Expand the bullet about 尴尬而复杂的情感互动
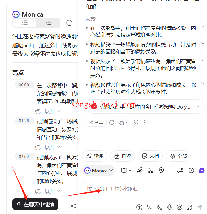This screenshot has height=214, width=207. [x=203, y=43]
